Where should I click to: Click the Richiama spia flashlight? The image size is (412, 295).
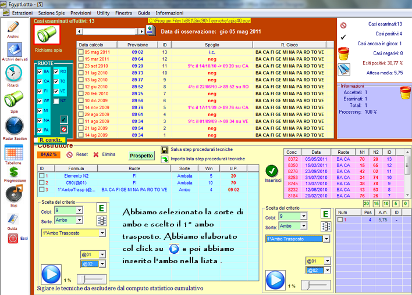(47, 35)
